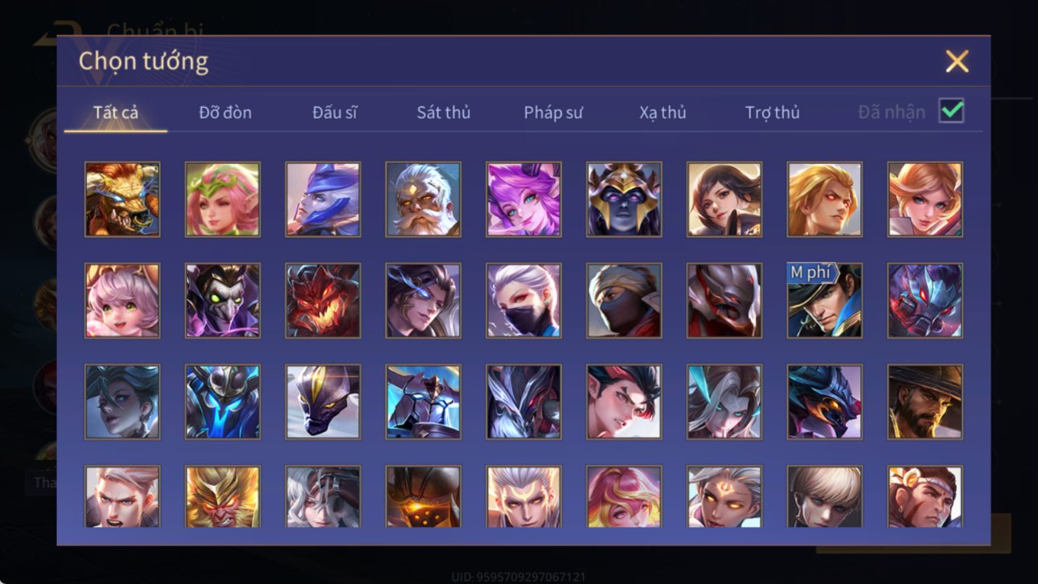
Task: Select the blonde long-haired hero portrait
Action: [x=824, y=199]
